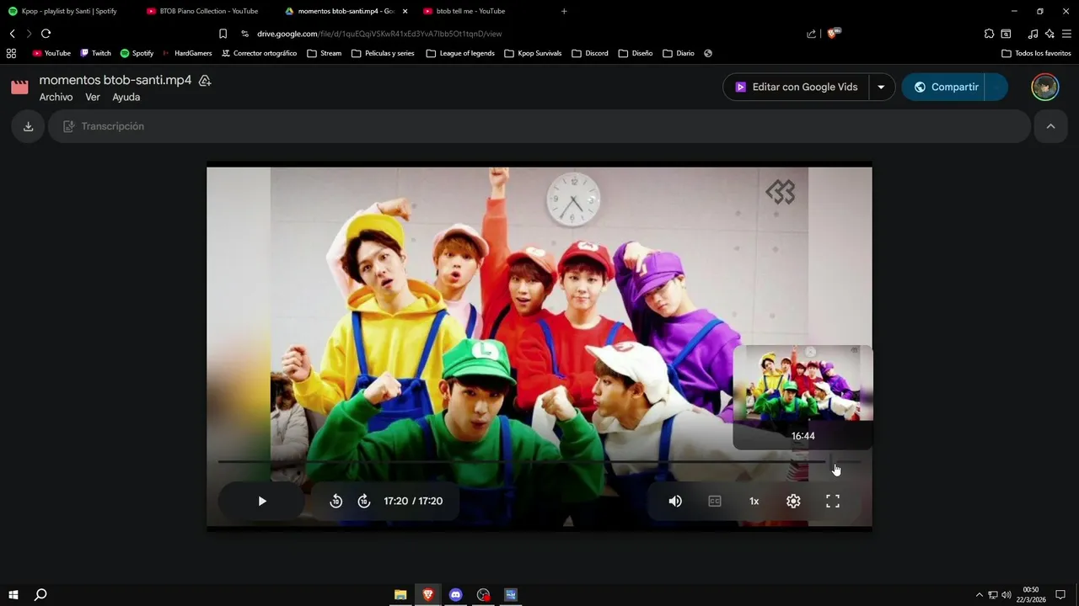Rewind the video 10 seconds
The image size is (1079, 606).
[336, 501]
